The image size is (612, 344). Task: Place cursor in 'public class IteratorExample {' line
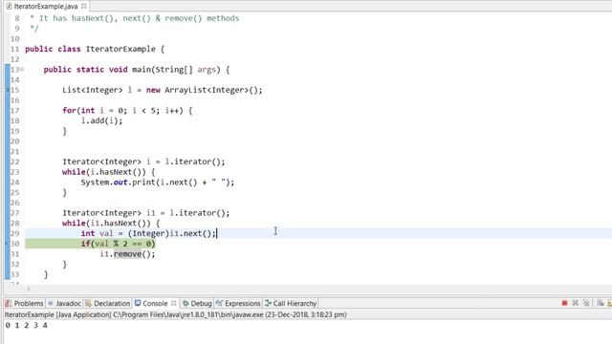coord(95,49)
